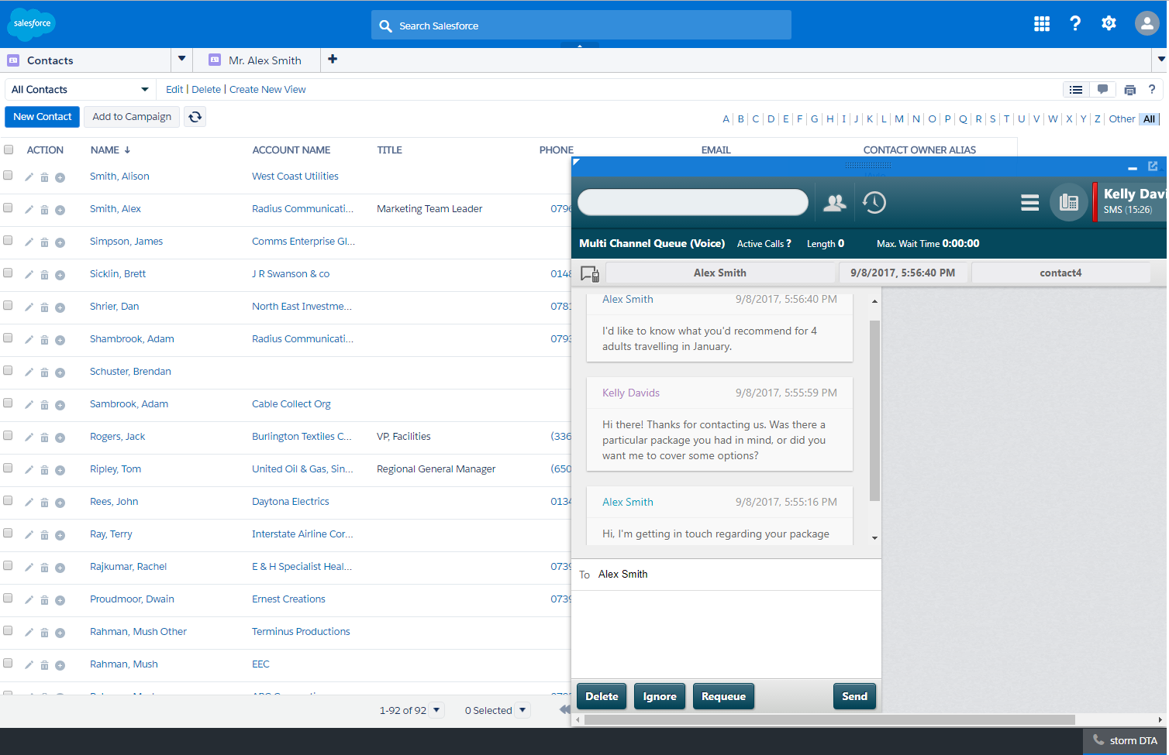Click the plus icon for Ripley, Tom
1169x755 pixels.
coord(60,470)
